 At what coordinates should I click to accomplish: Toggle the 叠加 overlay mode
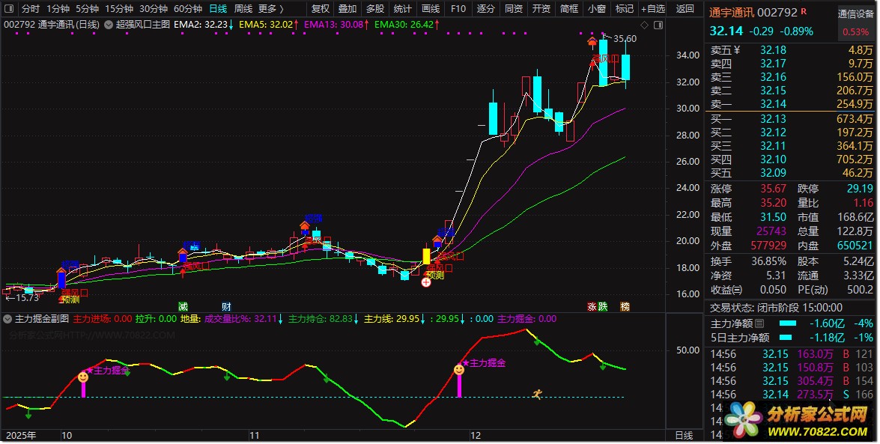pos(347,9)
